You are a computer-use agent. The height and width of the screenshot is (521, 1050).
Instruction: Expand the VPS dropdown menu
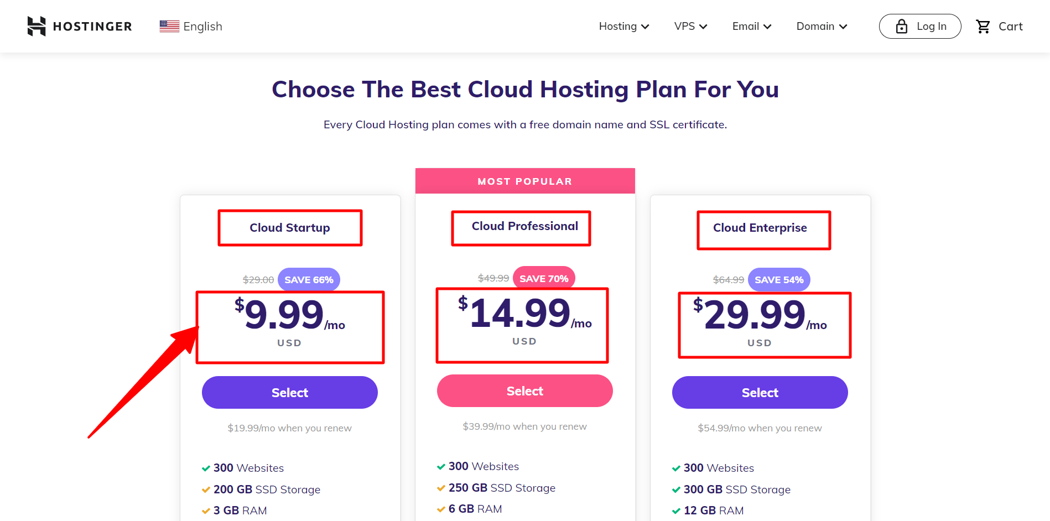click(690, 27)
